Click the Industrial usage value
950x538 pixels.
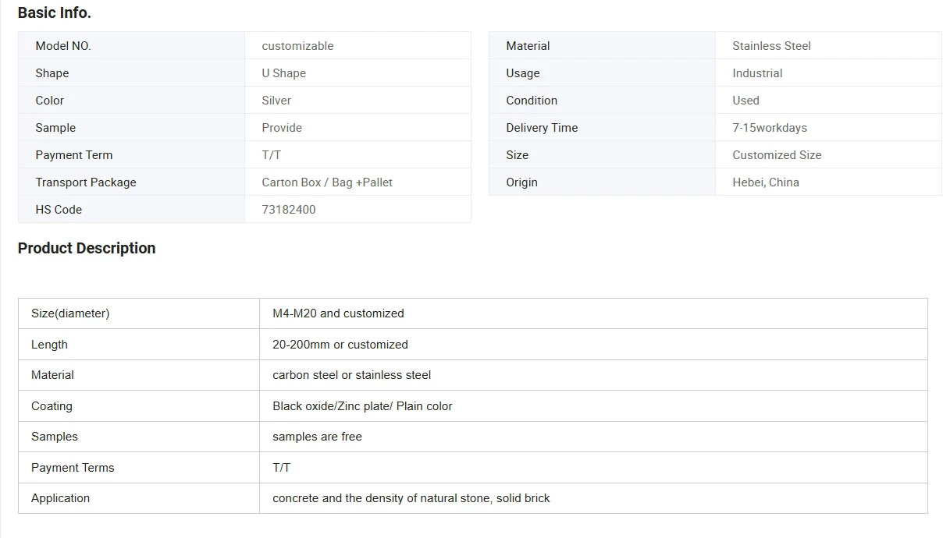pyautogui.click(x=757, y=73)
